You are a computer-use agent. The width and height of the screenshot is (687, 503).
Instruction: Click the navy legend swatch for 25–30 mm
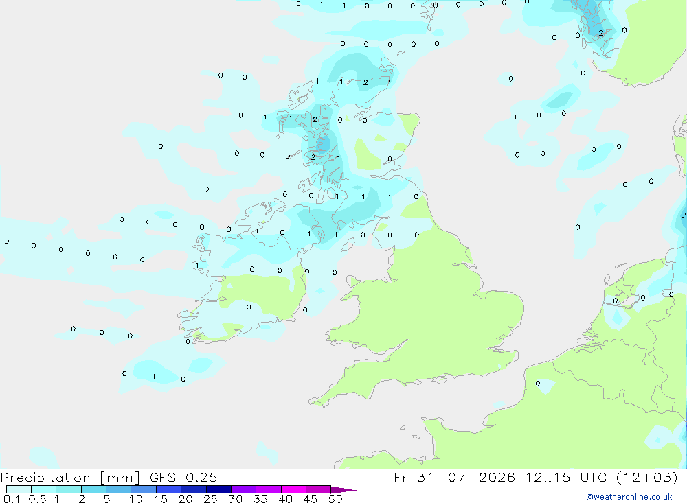(x=218, y=489)
